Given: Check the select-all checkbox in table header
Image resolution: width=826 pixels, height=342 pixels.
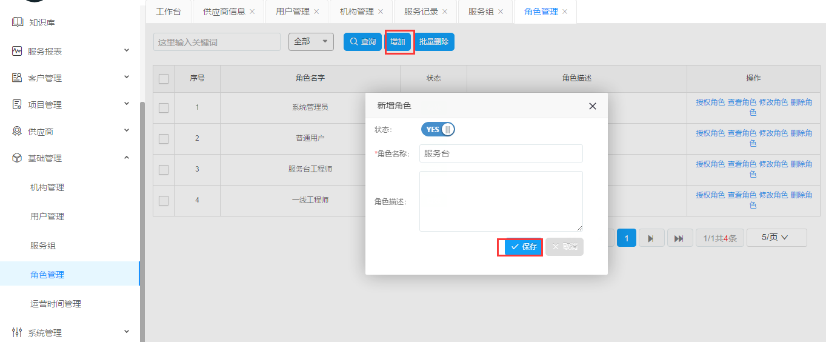Looking at the screenshot, I should (164, 78).
